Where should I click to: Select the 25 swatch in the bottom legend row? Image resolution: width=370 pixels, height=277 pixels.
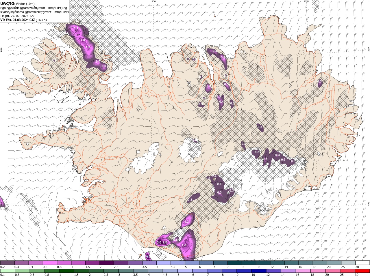coord(347,271)
